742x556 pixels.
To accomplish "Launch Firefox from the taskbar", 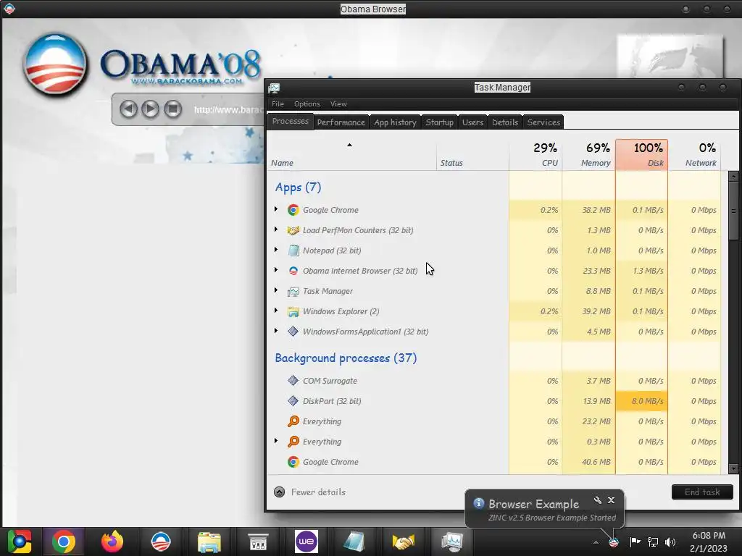I will (x=112, y=542).
